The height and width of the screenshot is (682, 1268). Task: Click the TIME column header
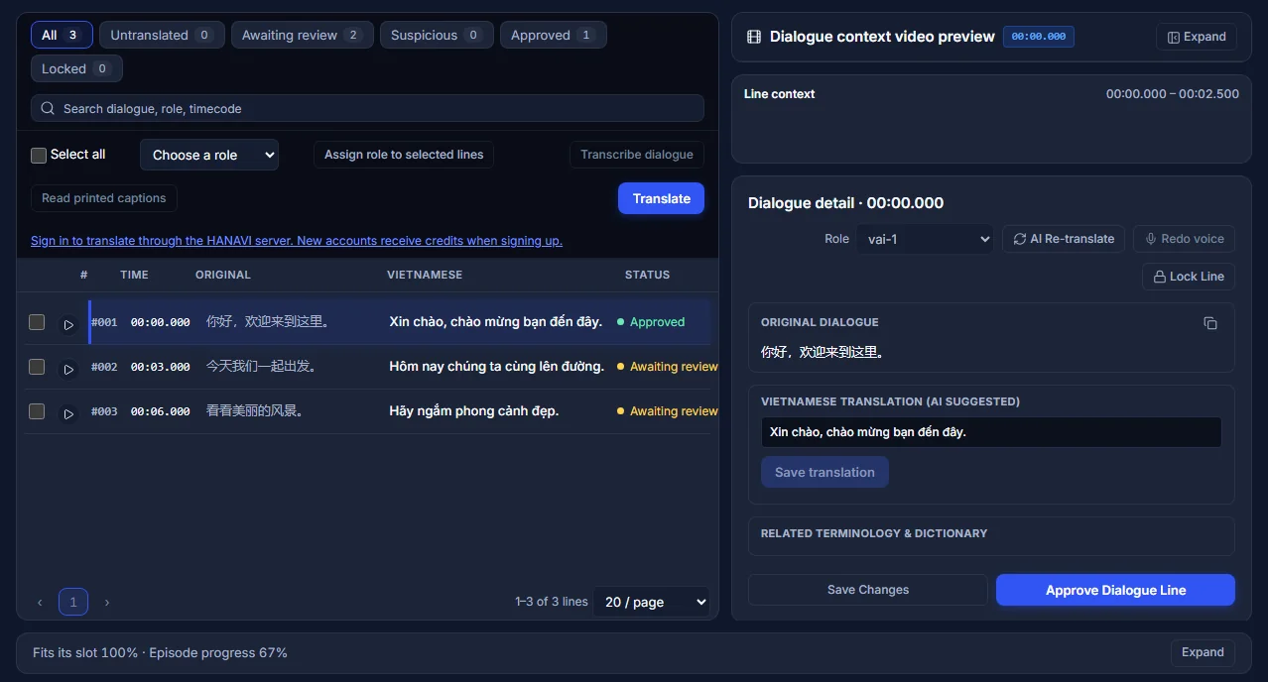coord(134,275)
